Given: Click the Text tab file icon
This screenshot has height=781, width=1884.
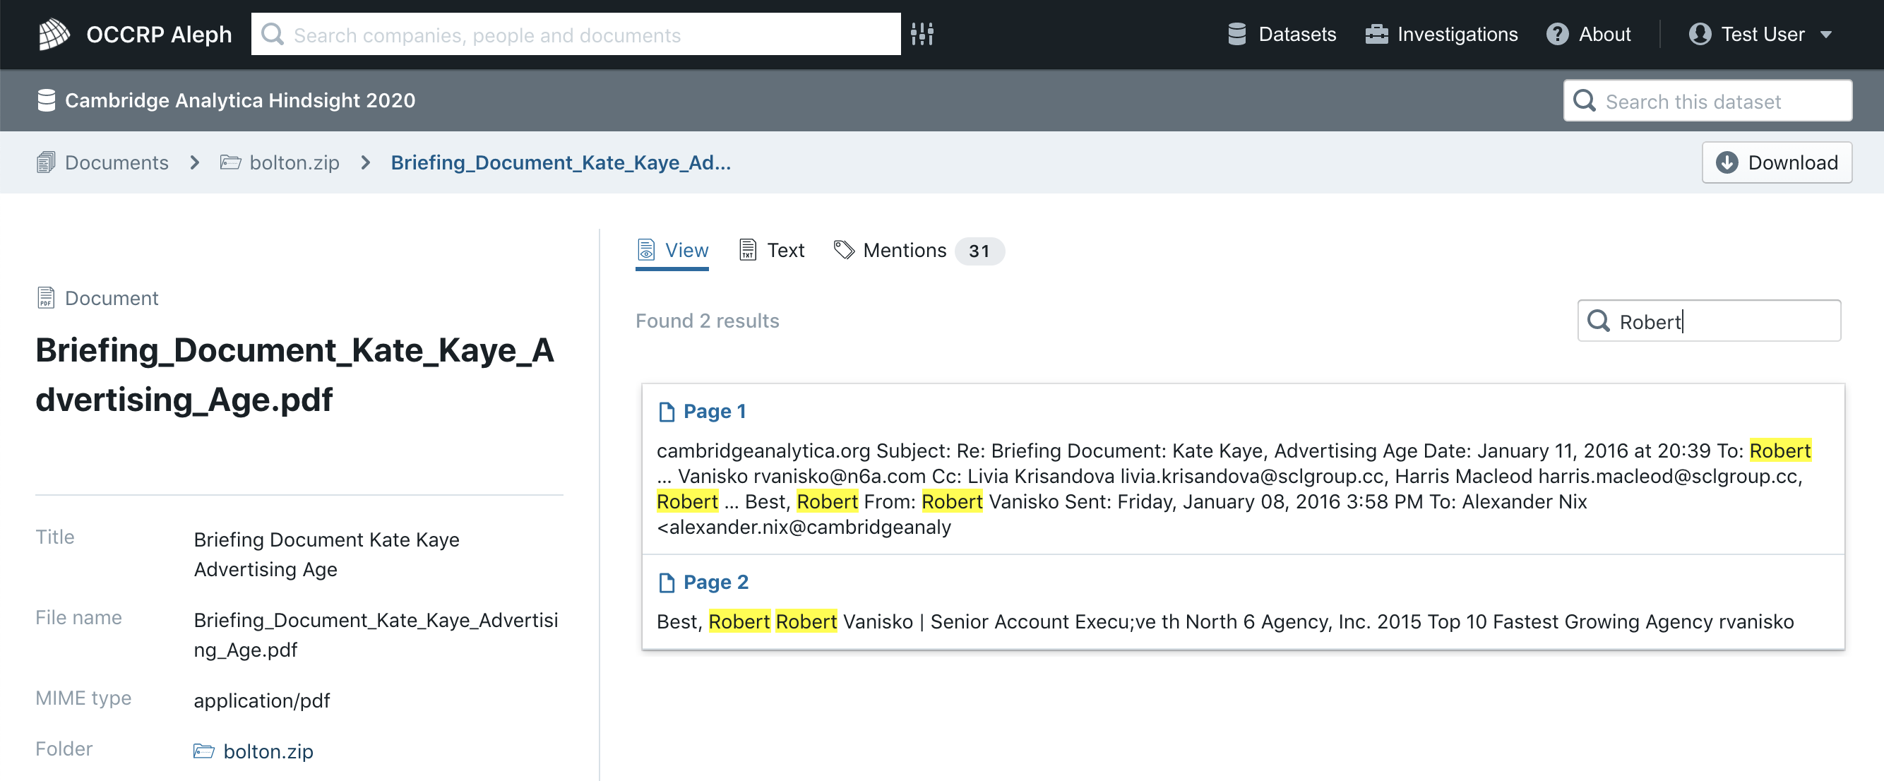Looking at the screenshot, I should click(x=747, y=249).
